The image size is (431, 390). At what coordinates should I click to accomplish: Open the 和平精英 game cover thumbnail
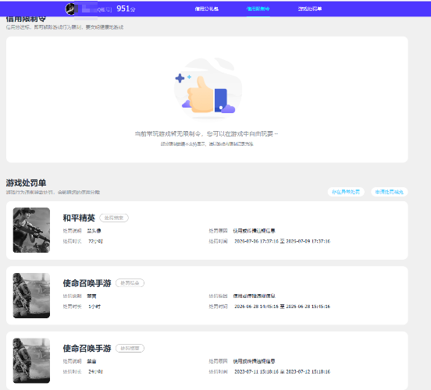[31, 230]
